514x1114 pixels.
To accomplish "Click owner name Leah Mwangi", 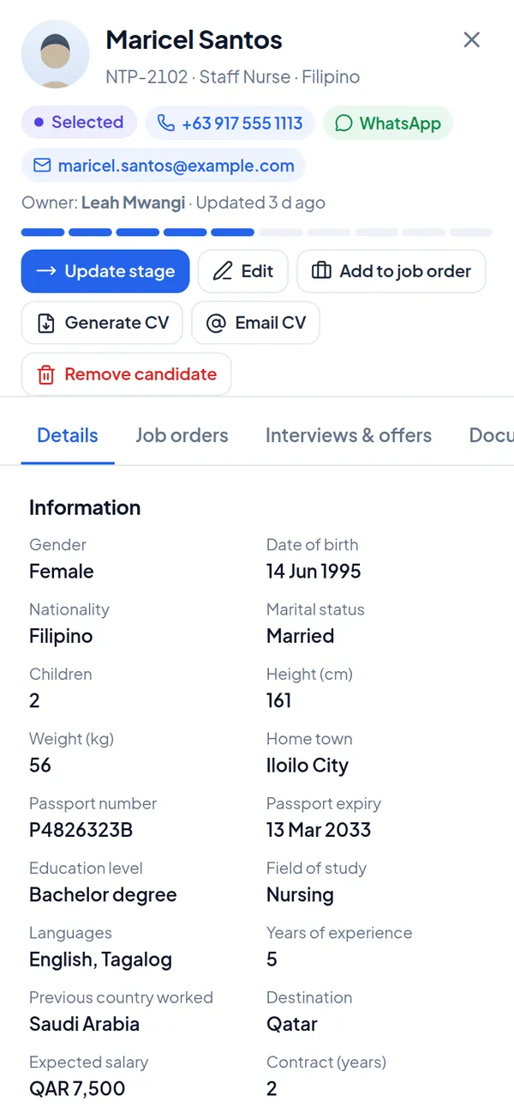I will click(135, 203).
